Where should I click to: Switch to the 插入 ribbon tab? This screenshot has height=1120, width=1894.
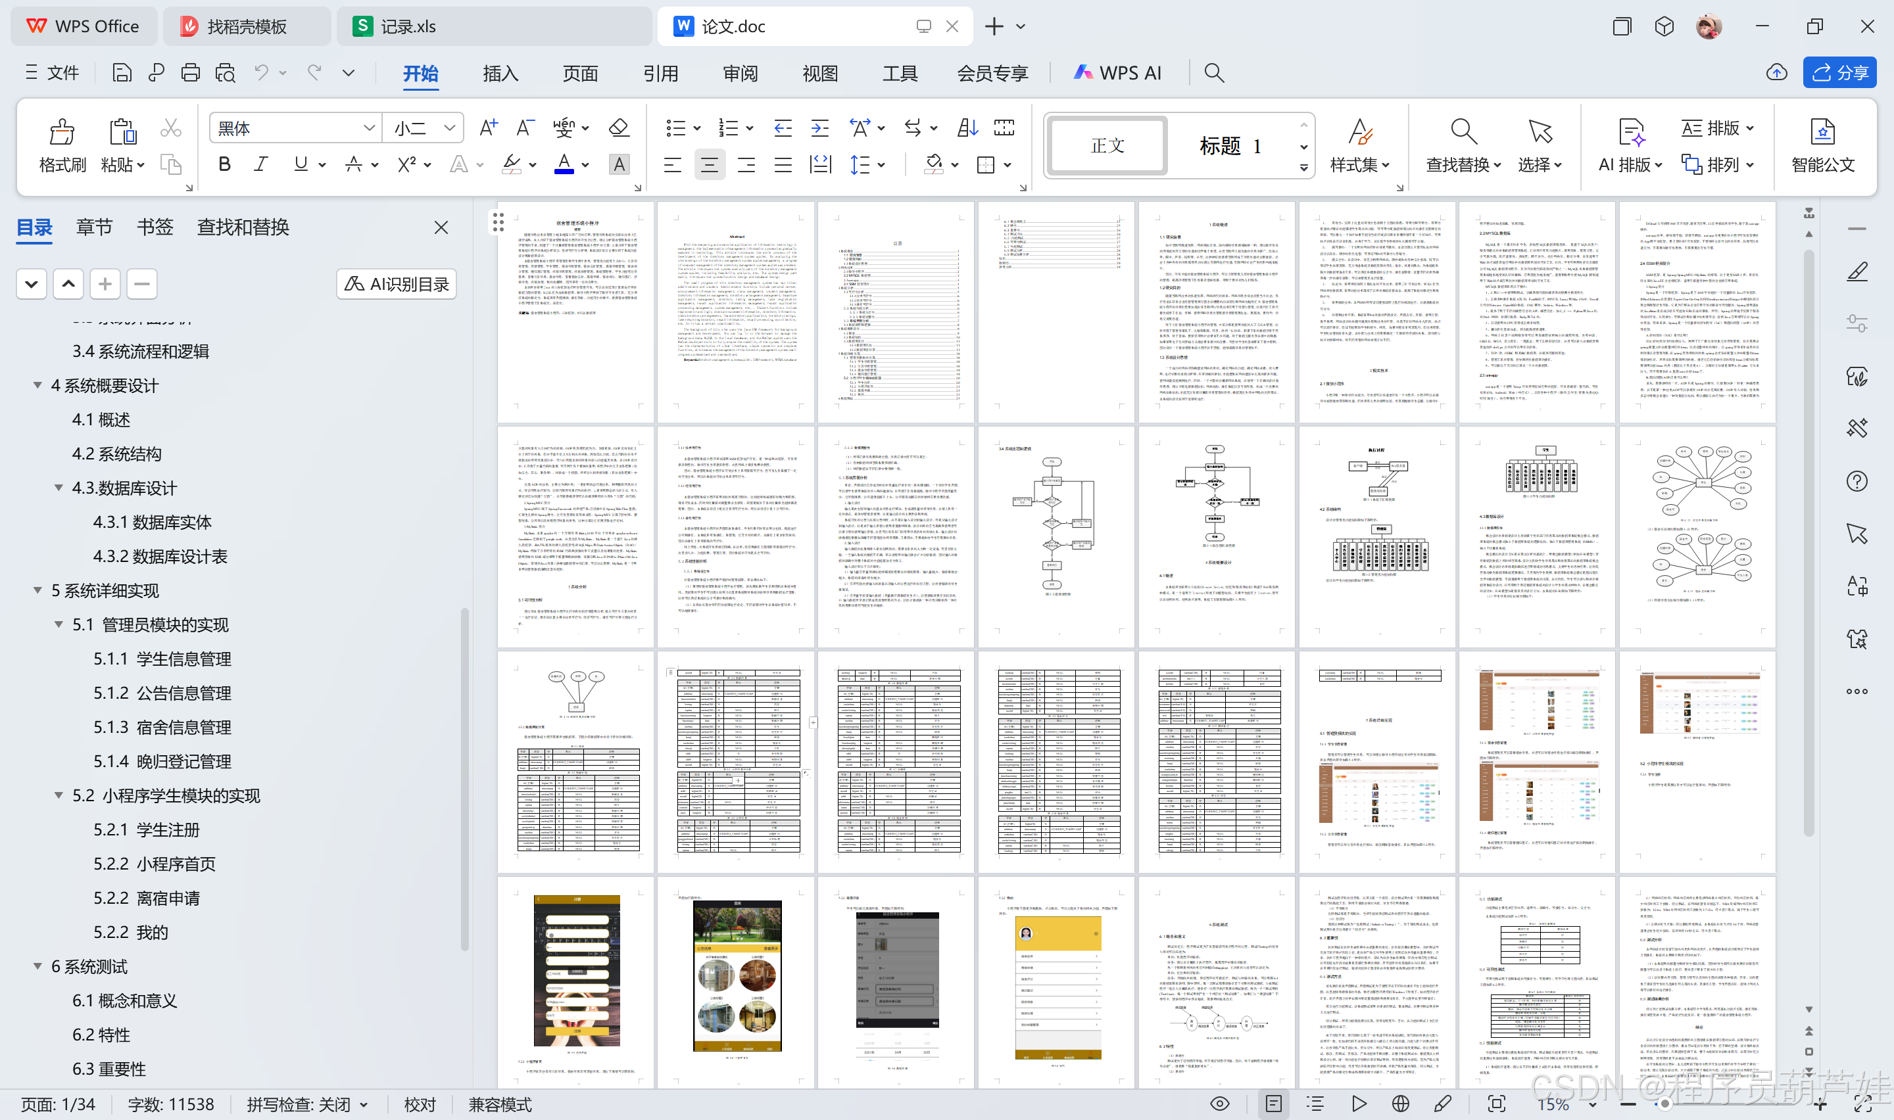point(500,73)
